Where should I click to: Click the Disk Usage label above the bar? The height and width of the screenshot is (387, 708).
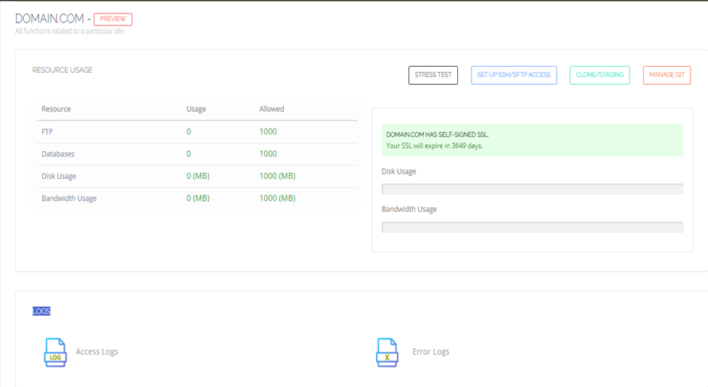[398, 171]
